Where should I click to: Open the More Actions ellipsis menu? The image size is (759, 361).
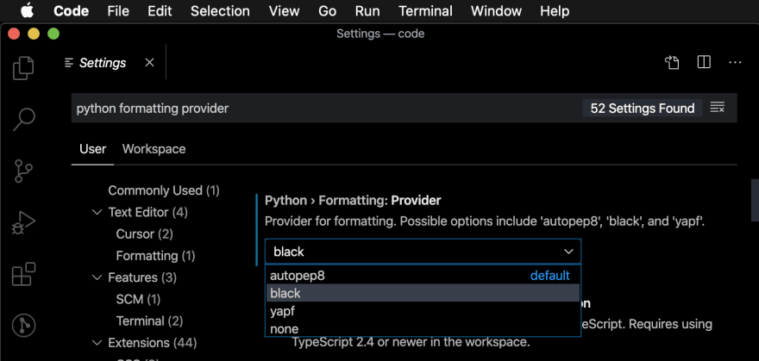[735, 62]
